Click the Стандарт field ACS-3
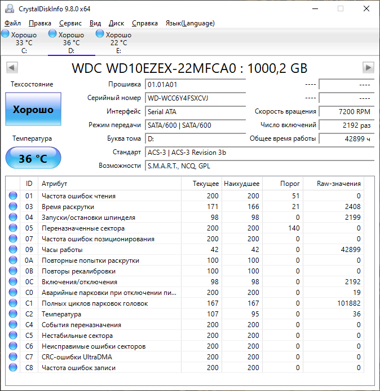The image size is (380, 391). [x=259, y=152]
